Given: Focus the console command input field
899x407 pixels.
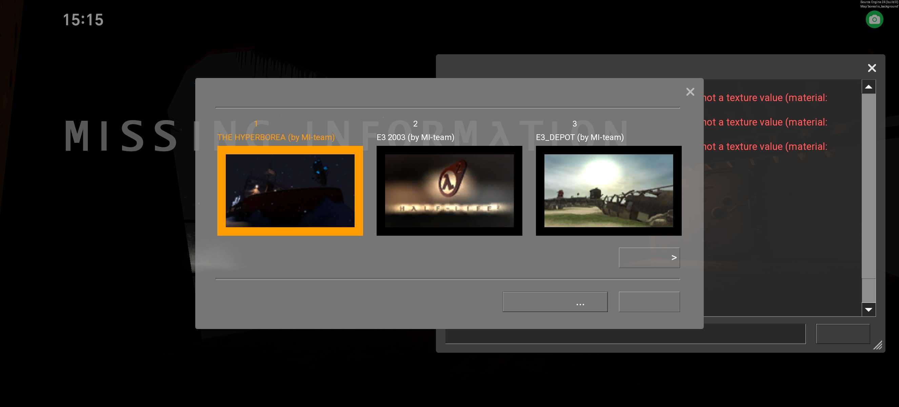Looking at the screenshot, I should [x=625, y=334].
